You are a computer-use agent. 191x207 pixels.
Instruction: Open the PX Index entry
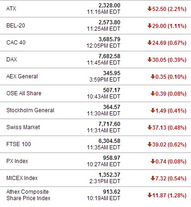click(17, 161)
